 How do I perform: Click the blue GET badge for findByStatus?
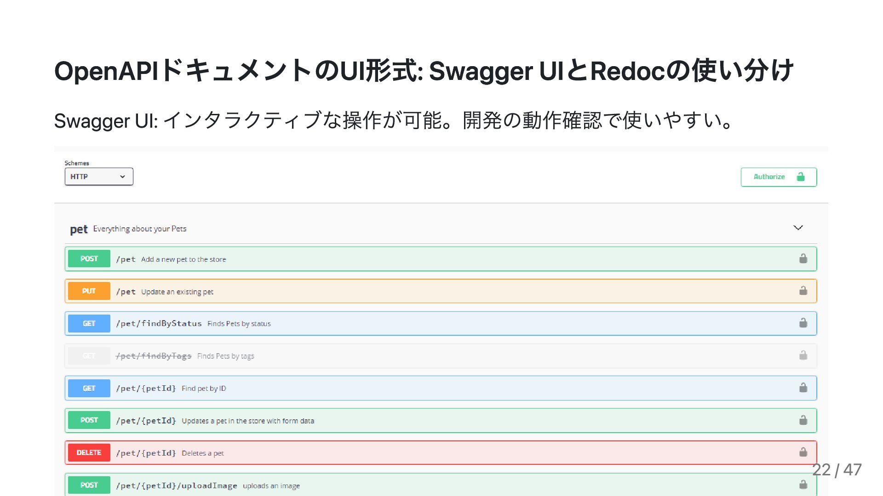89,324
